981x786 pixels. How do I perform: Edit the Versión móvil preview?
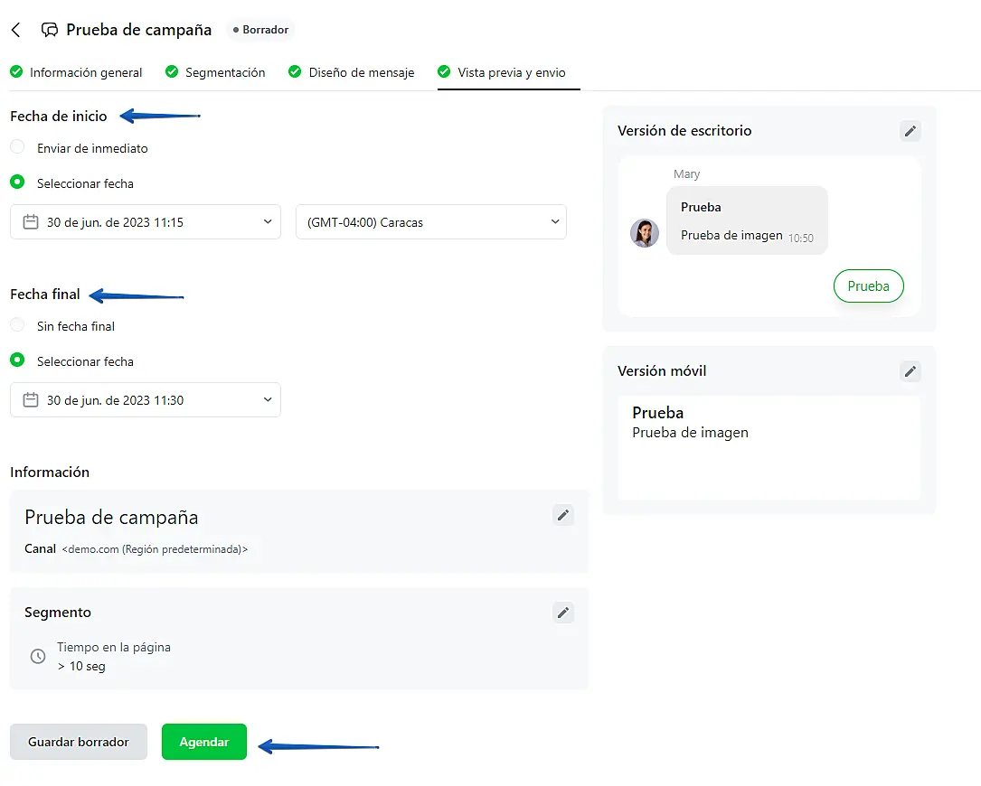point(910,371)
